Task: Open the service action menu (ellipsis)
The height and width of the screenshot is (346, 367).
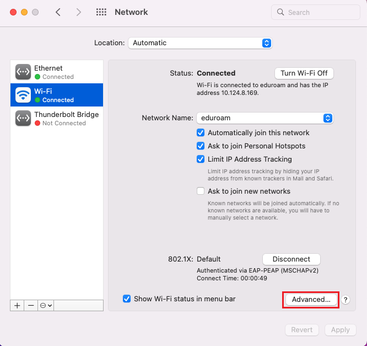Action: tap(46, 306)
